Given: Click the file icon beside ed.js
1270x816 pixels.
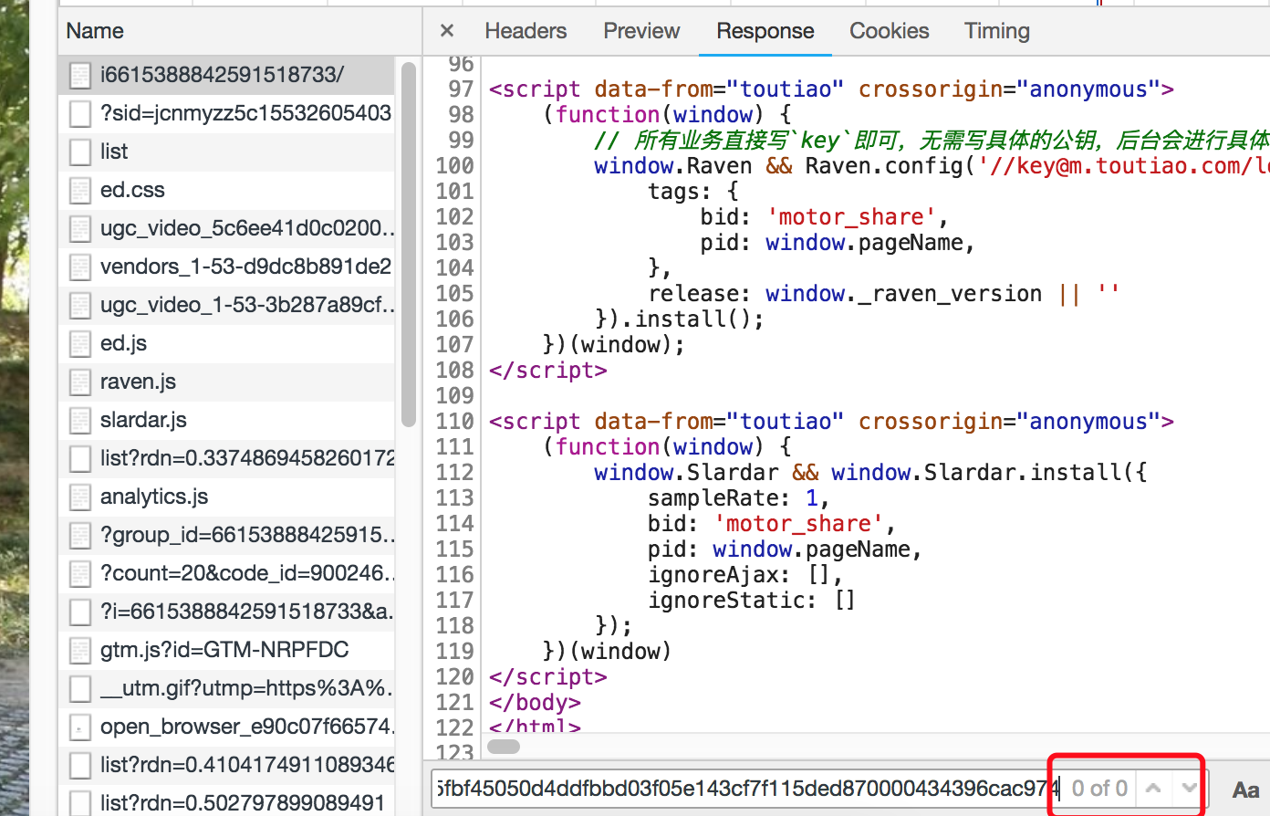Looking at the screenshot, I should click(80, 343).
